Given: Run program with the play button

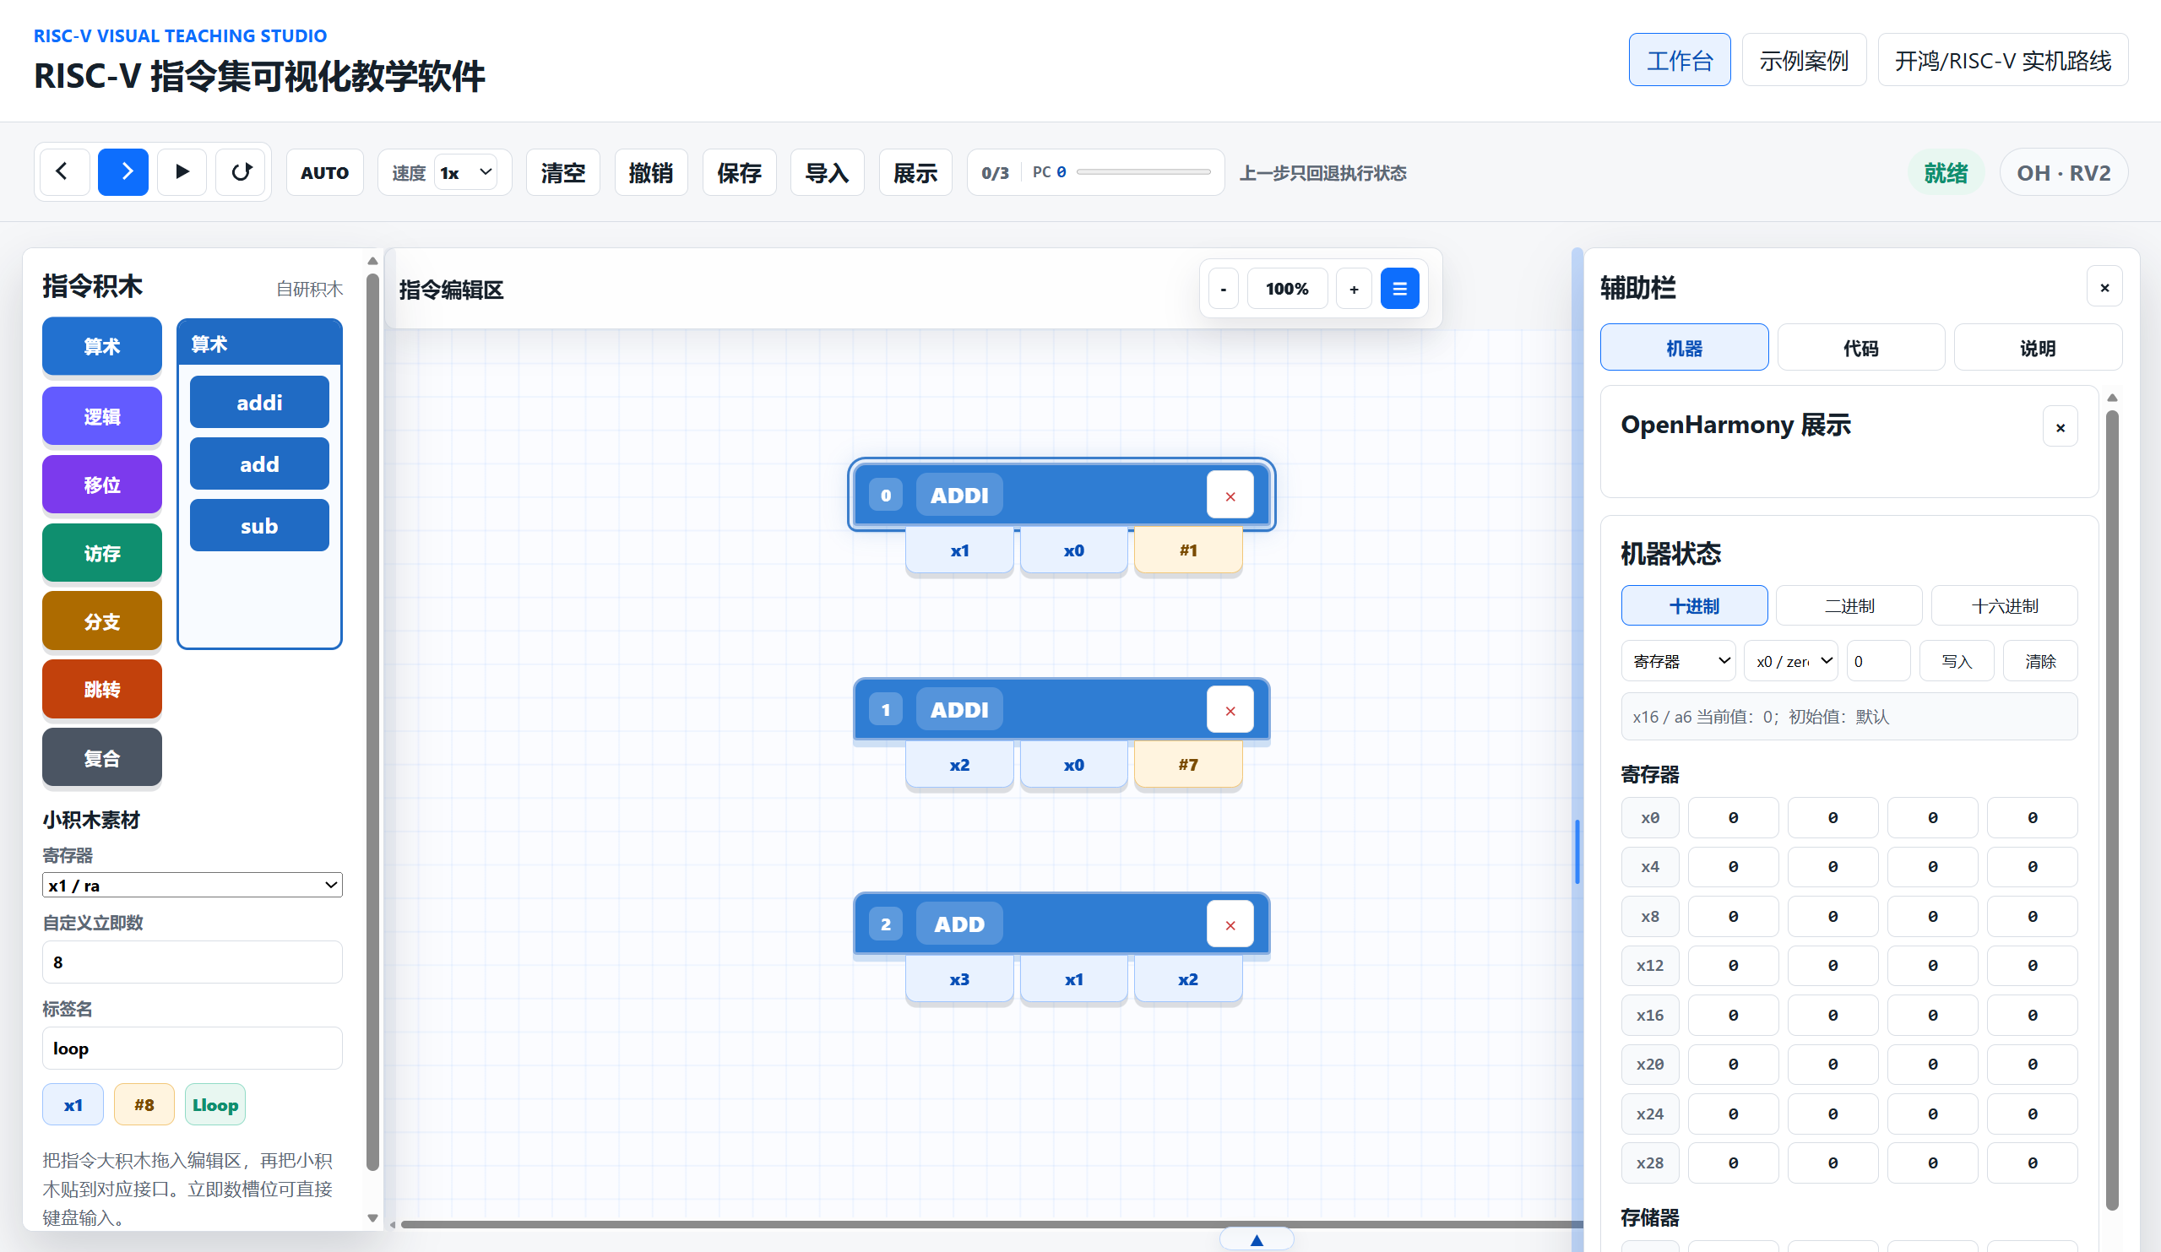Looking at the screenshot, I should point(182,172).
